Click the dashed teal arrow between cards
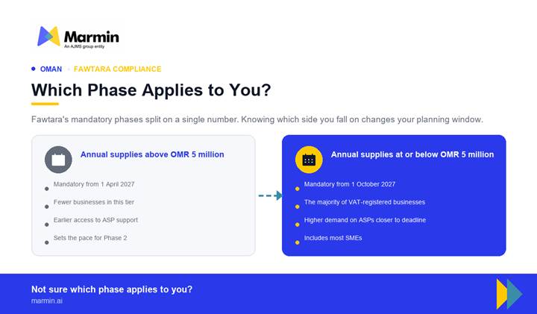Screen dimensions: 537x314 [x=270, y=195]
